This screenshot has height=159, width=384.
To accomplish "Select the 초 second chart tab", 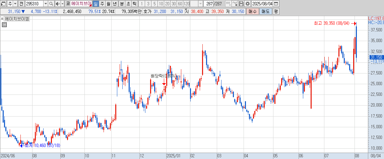I will [128, 4].
